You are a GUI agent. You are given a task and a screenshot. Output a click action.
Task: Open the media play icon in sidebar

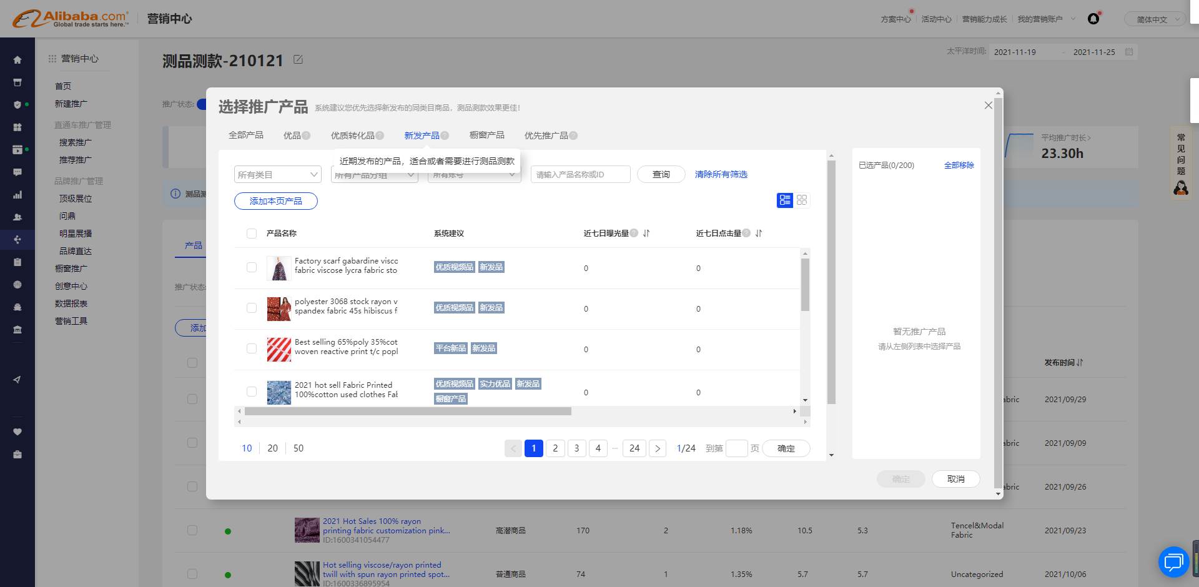pos(17,150)
